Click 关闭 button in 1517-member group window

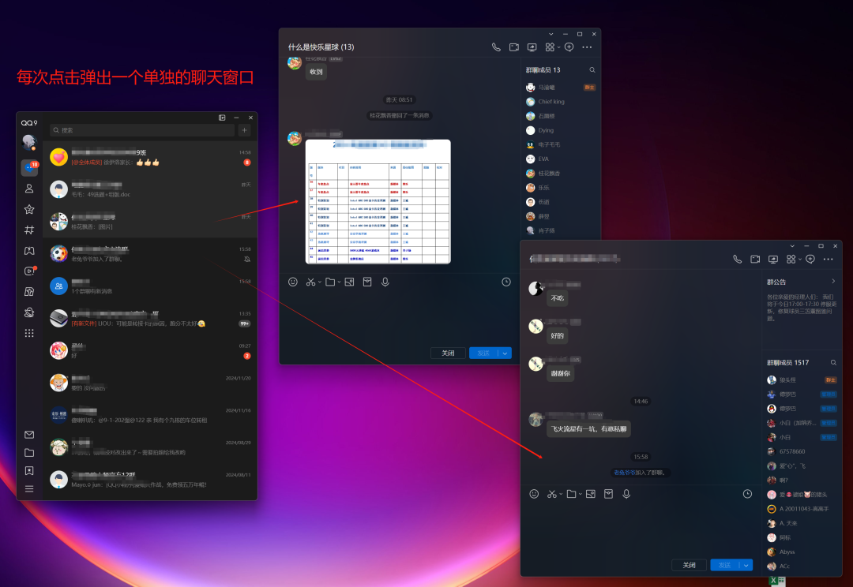pyautogui.click(x=690, y=565)
